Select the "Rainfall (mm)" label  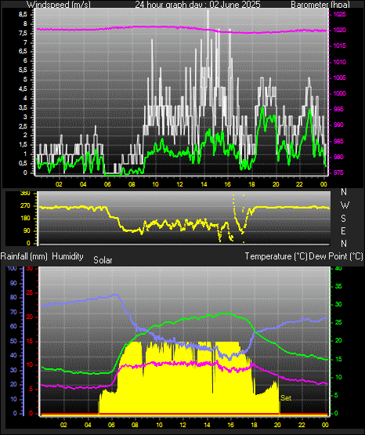click(23, 256)
